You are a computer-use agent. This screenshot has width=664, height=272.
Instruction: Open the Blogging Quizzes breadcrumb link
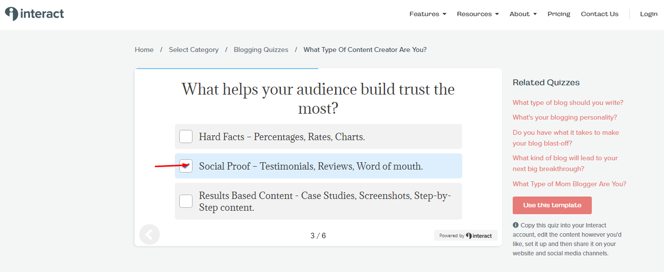pos(261,49)
